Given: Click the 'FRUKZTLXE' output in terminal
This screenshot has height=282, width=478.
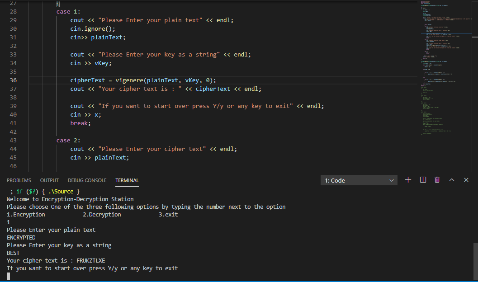Looking at the screenshot, I should coord(90,261).
